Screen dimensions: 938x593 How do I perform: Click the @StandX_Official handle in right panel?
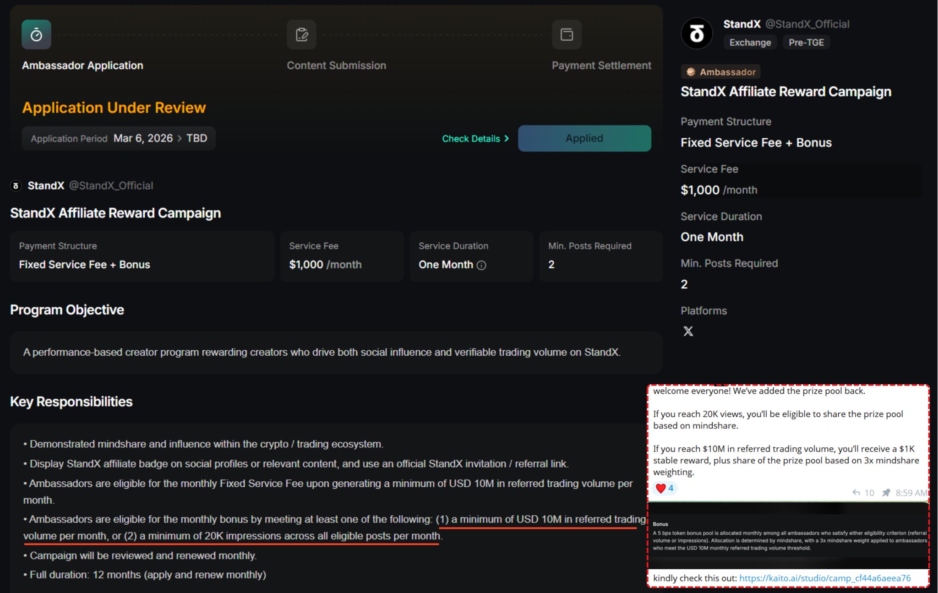pyautogui.click(x=807, y=24)
